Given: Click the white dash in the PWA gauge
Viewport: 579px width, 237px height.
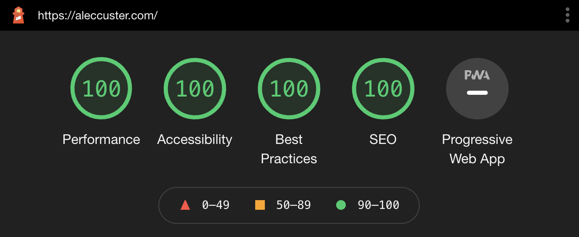Looking at the screenshot, I should point(477,93).
